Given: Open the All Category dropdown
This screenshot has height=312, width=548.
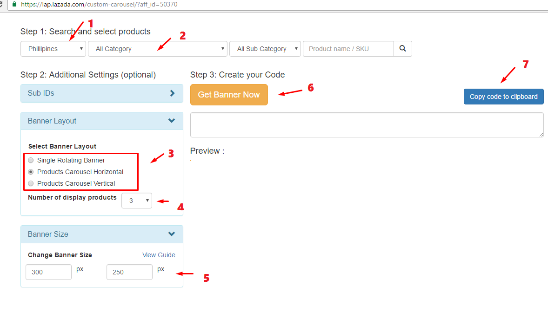Looking at the screenshot, I should (157, 48).
